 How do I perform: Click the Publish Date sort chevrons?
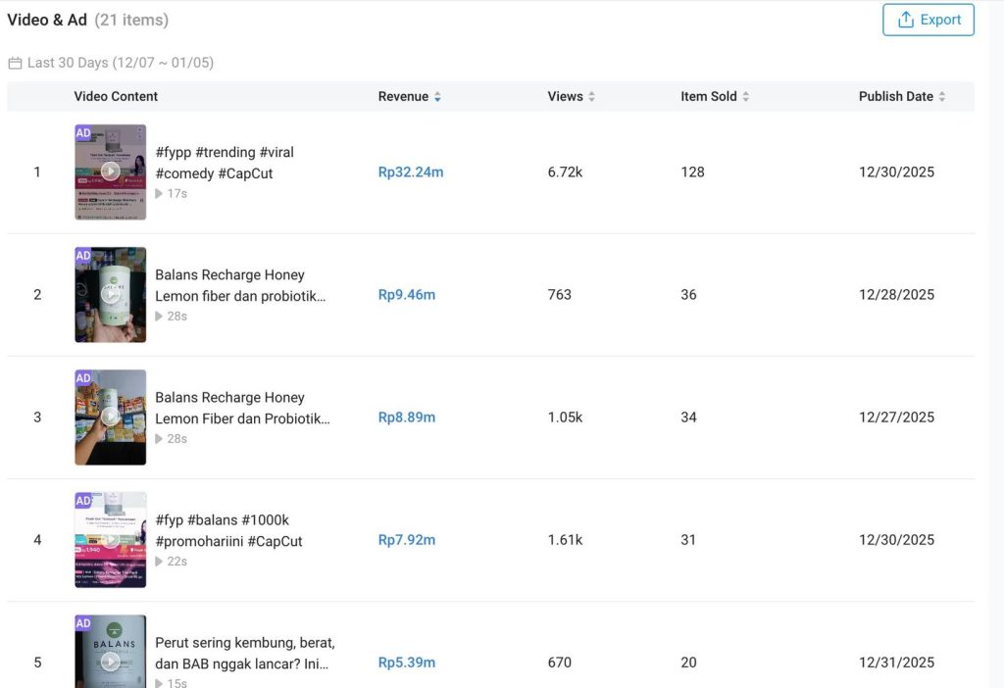(943, 96)
